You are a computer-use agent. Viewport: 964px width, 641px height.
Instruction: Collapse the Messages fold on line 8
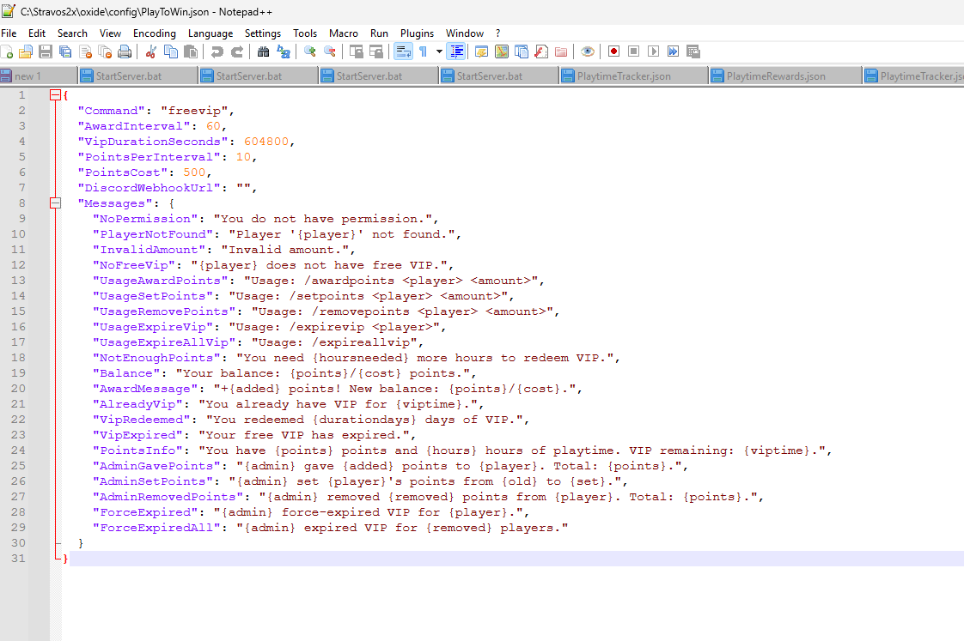56,203
